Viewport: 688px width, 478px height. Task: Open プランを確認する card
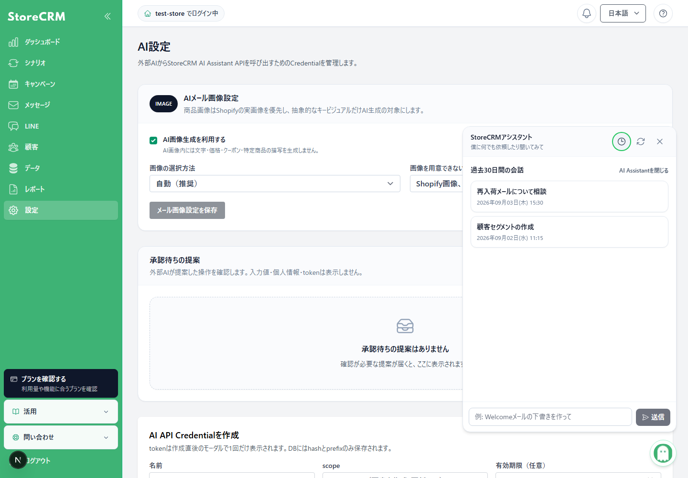pos(61,383)
